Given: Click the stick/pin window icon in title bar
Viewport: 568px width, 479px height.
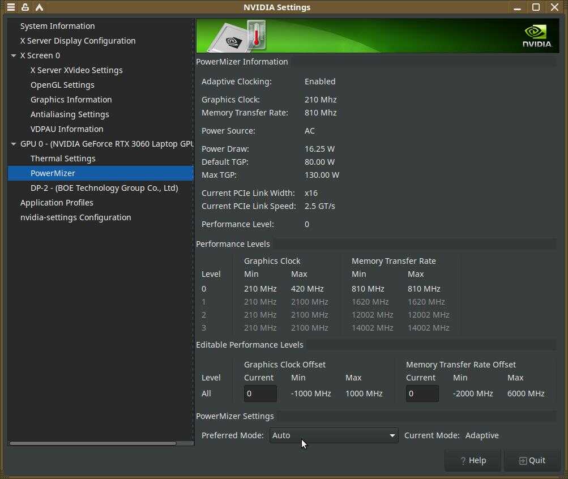Looking at the screenshot, I should point(25,7).
